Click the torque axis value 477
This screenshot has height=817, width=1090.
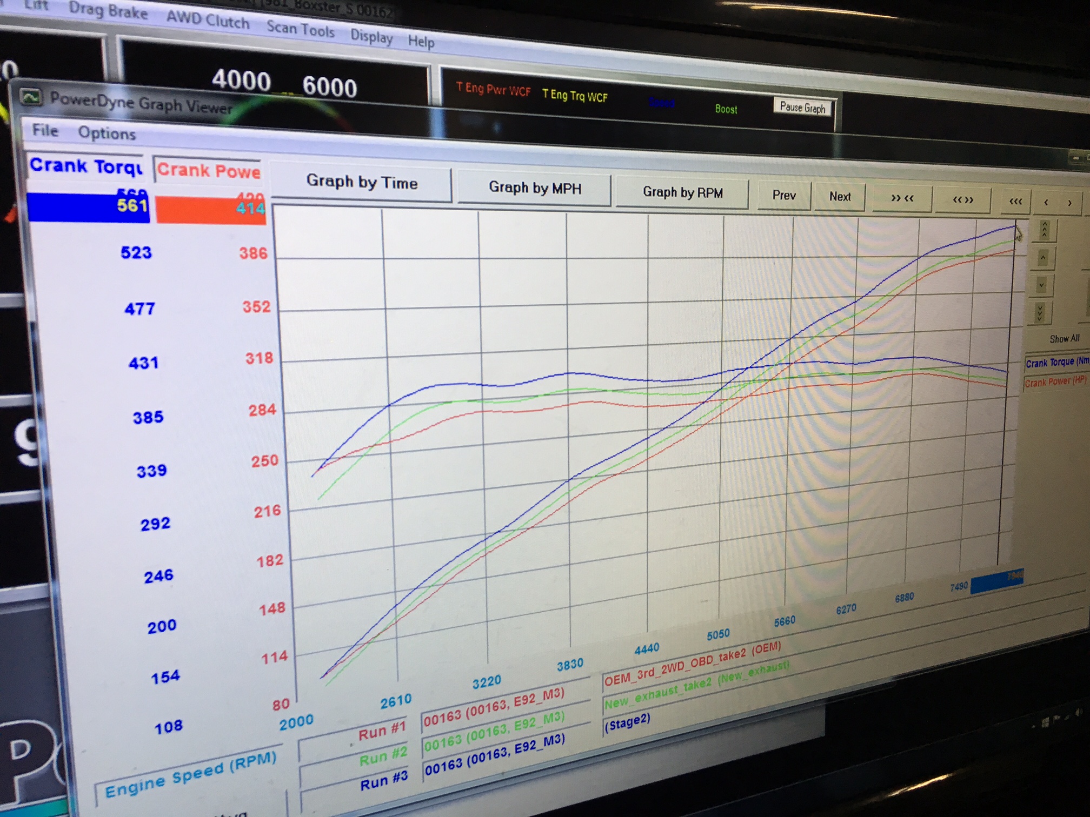[x=139, y=309]
